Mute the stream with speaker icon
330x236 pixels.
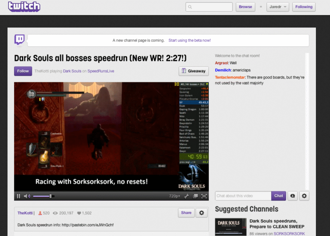(x=27, y=196)
